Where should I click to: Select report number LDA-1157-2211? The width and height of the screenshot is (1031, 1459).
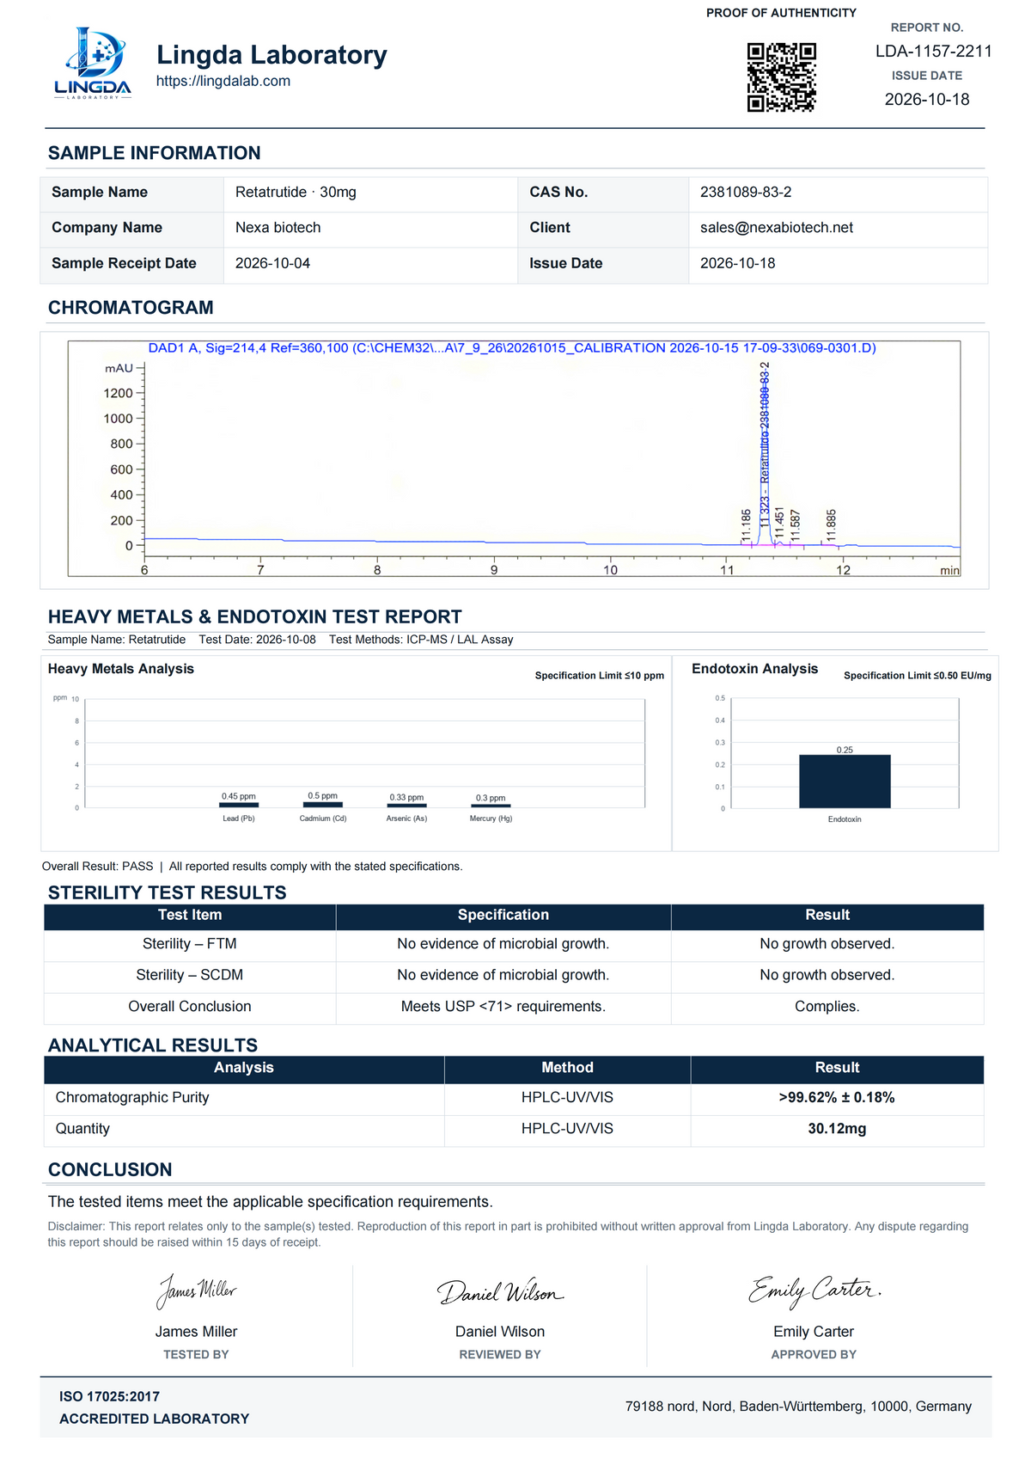tap(933, 52)
